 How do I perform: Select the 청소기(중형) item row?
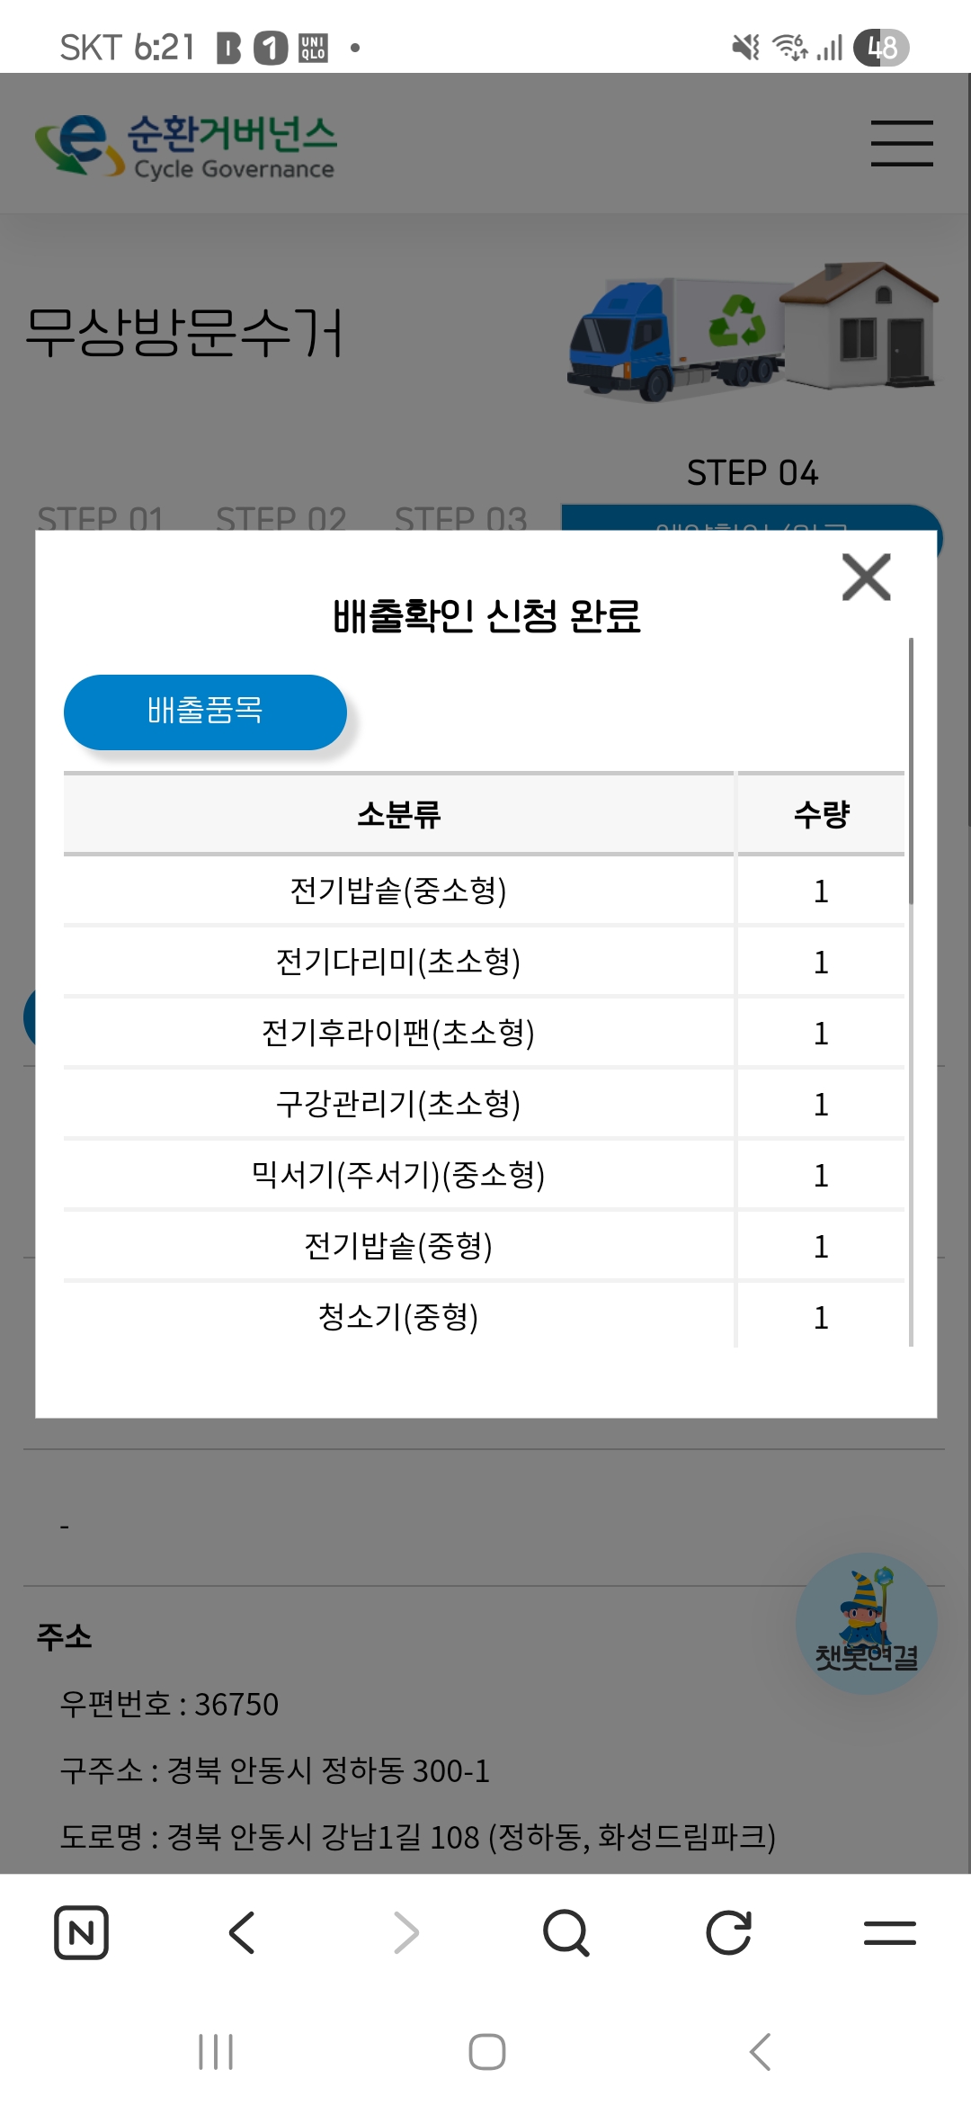tap(398, 1317)
